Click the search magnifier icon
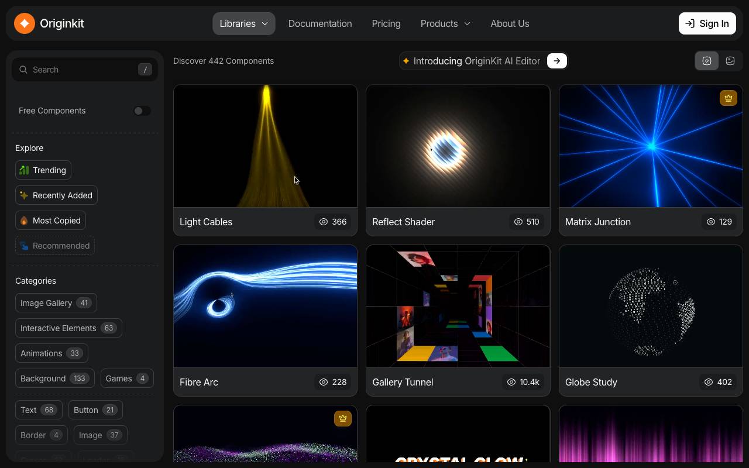 click(x=23, y=70)
